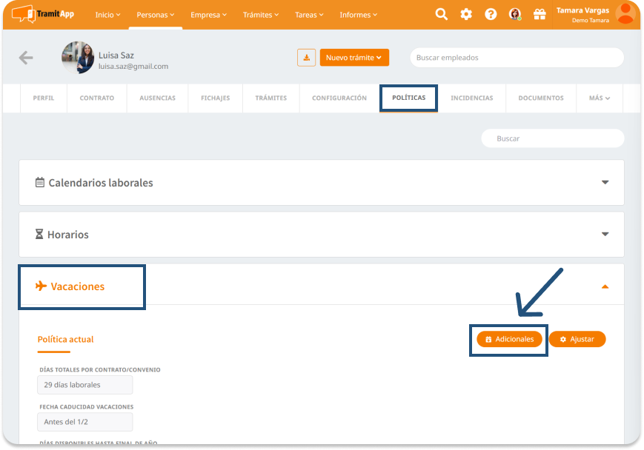Screen dimensions: 644x450
Task: Open settings via the gear icon
Action: 466,14
